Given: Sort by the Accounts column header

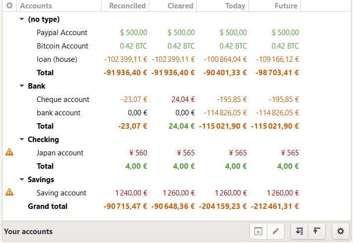Looking at the screenshot, I should point(59,5).
